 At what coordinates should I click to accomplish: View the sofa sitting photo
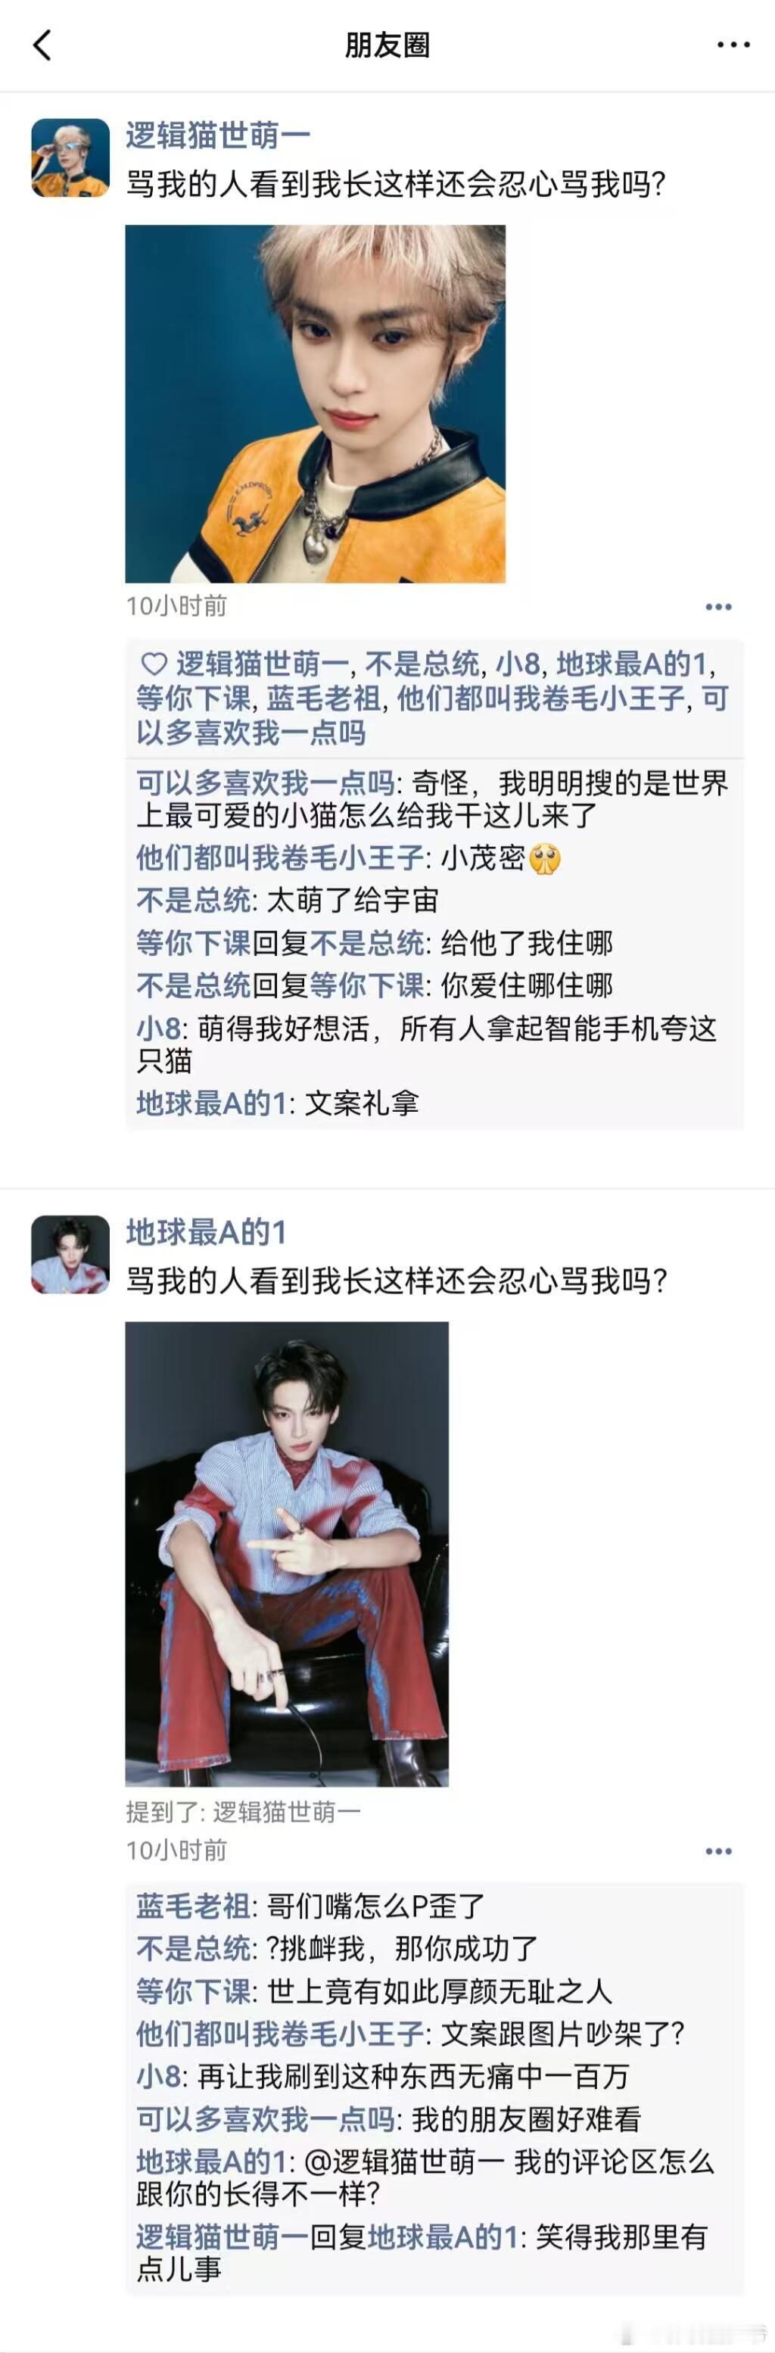tap(287, 1554)
